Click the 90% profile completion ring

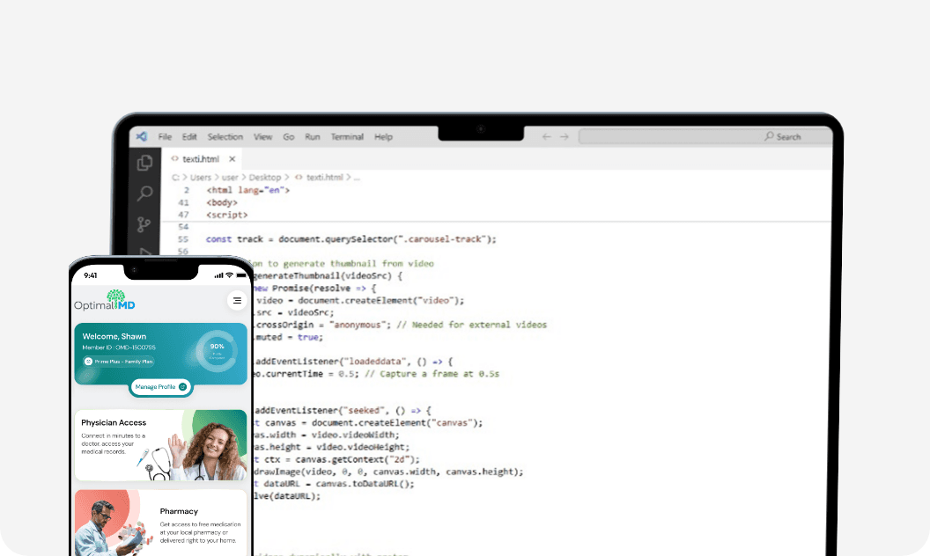click(217, 351)
